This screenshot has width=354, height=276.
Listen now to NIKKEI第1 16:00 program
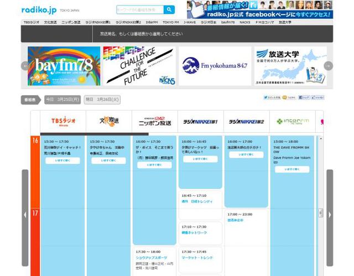[200, 159]
